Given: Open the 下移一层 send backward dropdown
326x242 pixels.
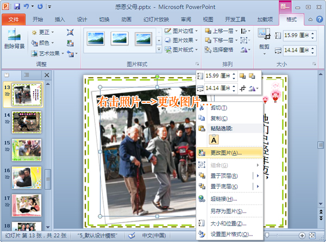Looking at the screenshot, I should pyautogui.click(x=236, y=40).
